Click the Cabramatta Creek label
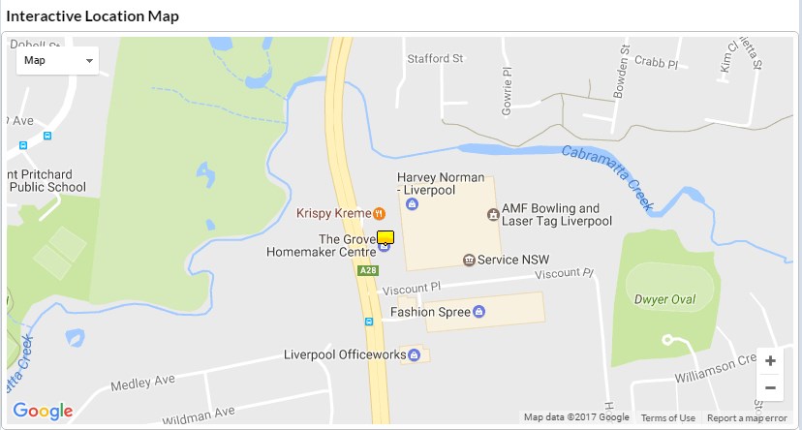 pos(607,177)
